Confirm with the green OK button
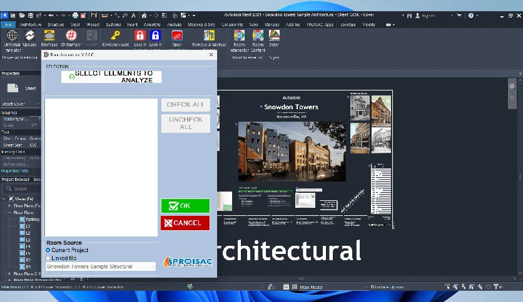The image size is (523, 302). click(x=185, y=206)
